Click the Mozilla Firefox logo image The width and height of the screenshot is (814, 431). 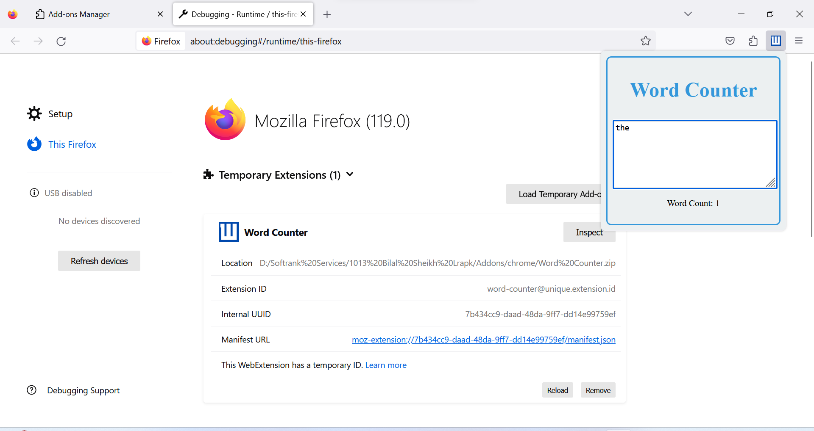[225, 120]
